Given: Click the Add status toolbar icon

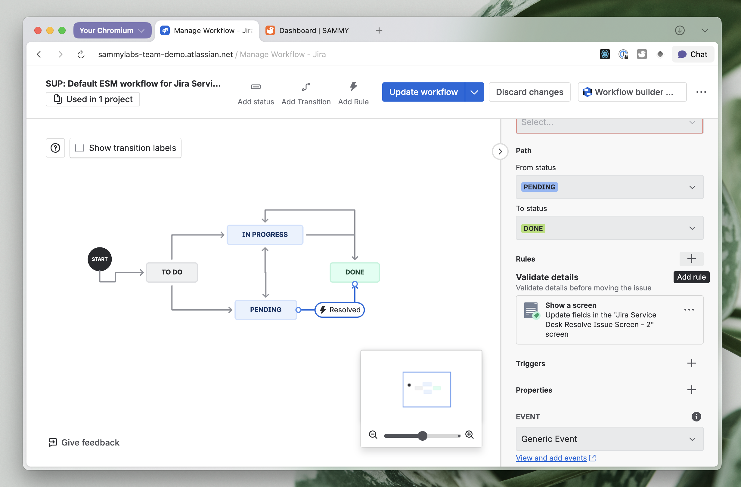Looking at the screenshot, I should (256, 87).
